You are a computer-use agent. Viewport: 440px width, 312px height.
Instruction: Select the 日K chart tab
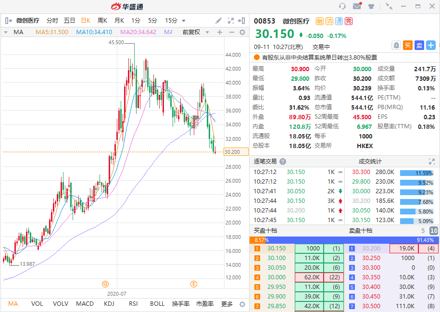click(x=86, y=21)
